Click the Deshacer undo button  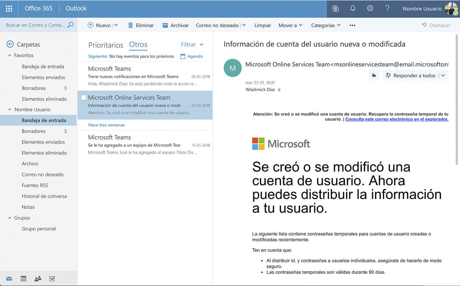pos(436,25)
